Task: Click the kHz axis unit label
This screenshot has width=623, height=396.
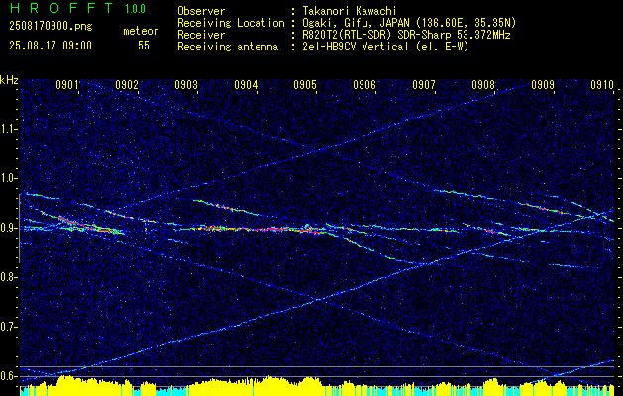Action: (x=9, y=80)
